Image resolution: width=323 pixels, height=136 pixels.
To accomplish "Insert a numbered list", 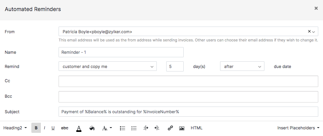I will pyautogui.click(x=134, y=128).
